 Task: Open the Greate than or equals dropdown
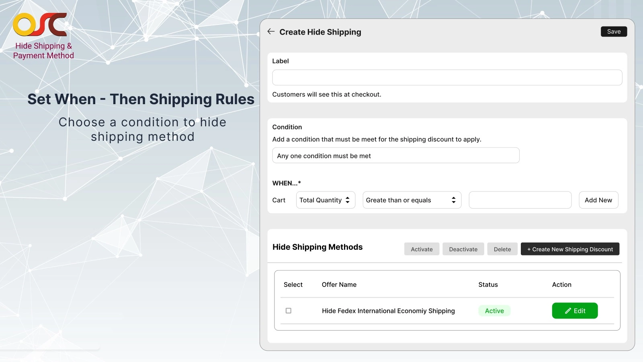tap(412, 200)
